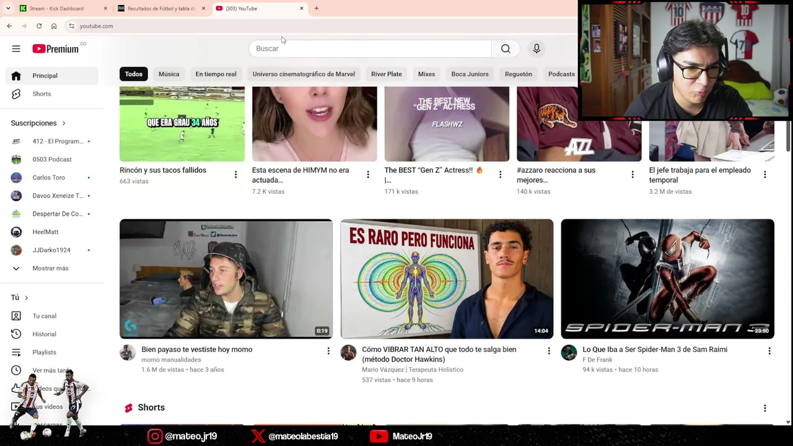This screenshot has width=793, height=446.
Task: Filter by the Reguetón chip
Action: pos(518,74)
